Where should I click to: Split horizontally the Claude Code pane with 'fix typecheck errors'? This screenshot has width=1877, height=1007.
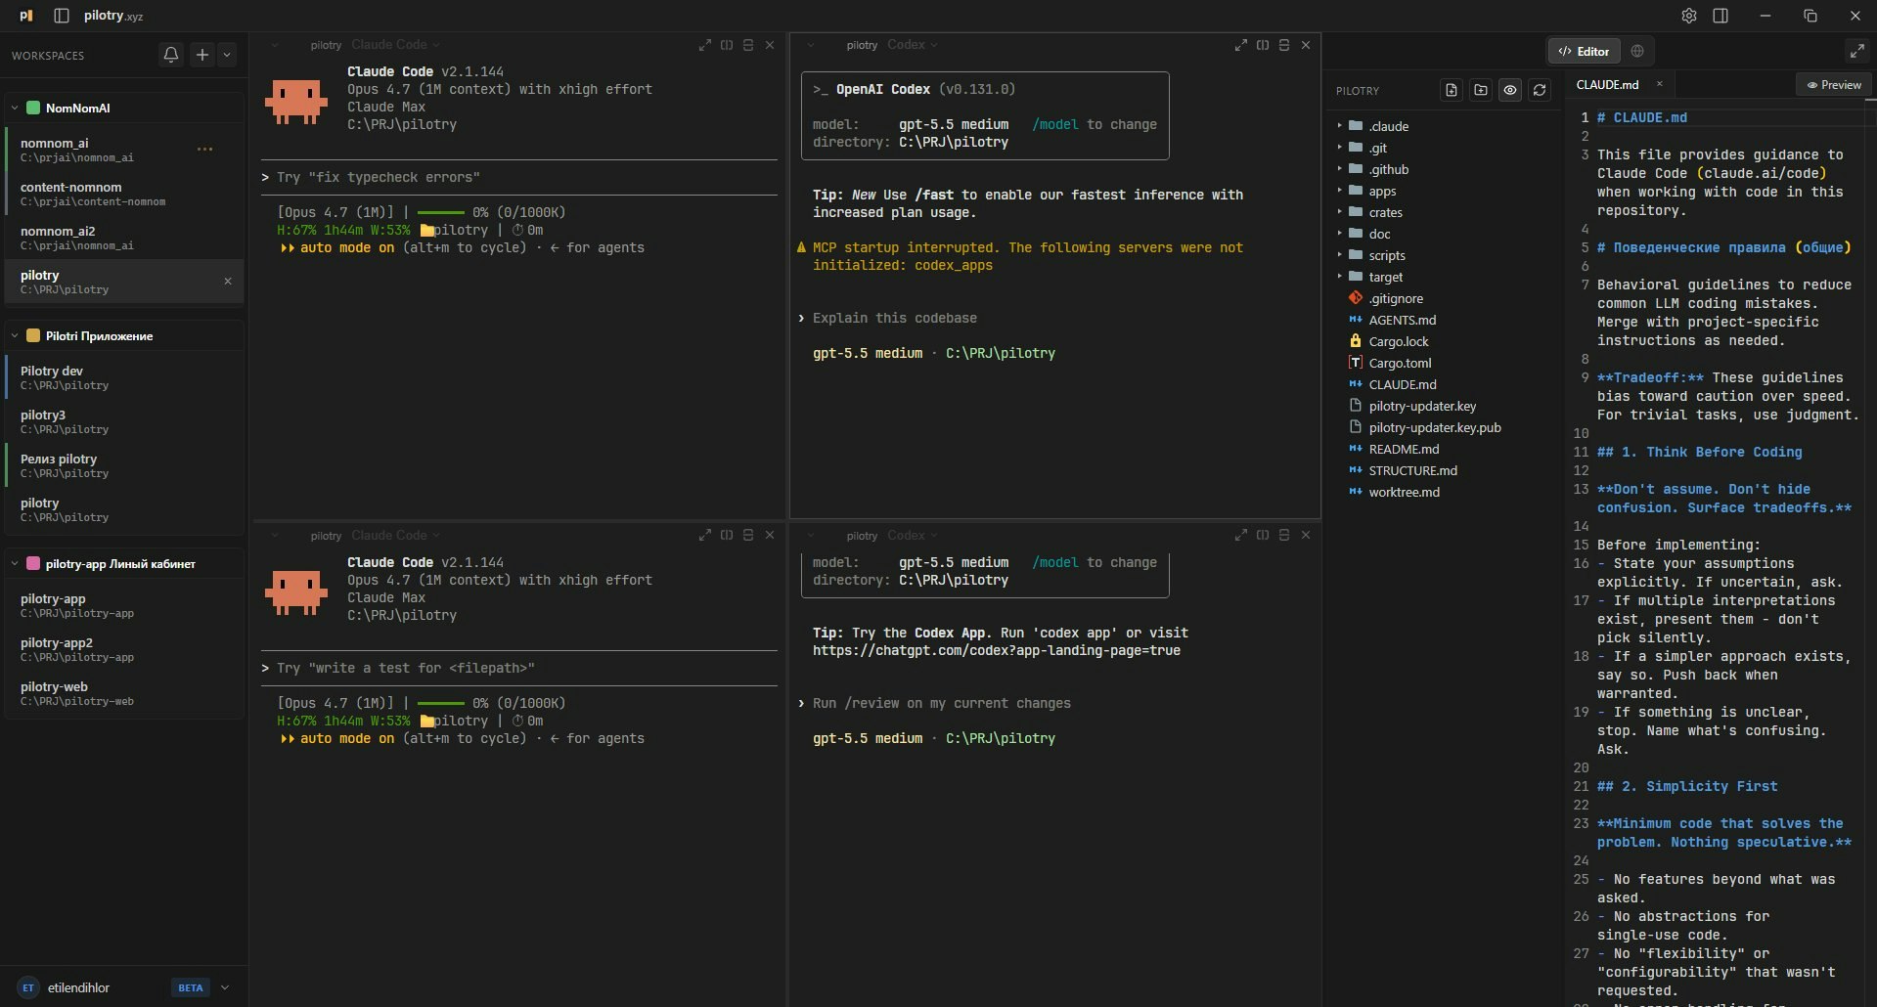[x=748, y=45]
